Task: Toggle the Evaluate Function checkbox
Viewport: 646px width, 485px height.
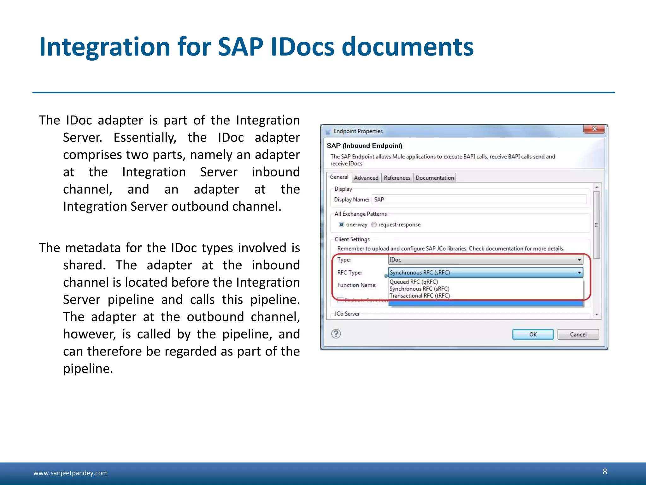Action: coord(340,300)
